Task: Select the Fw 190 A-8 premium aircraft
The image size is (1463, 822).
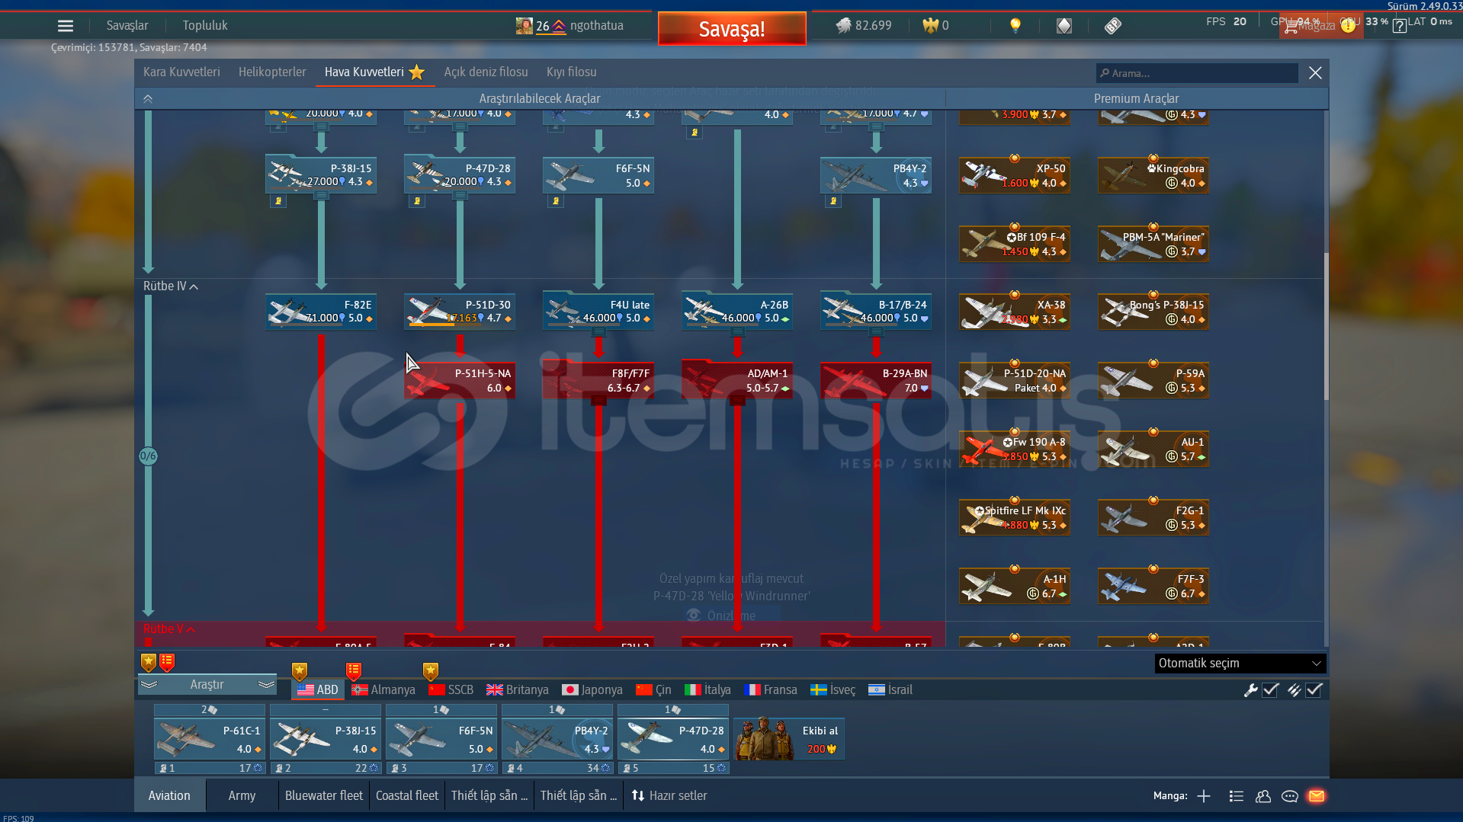Action: click(1015, 449)
